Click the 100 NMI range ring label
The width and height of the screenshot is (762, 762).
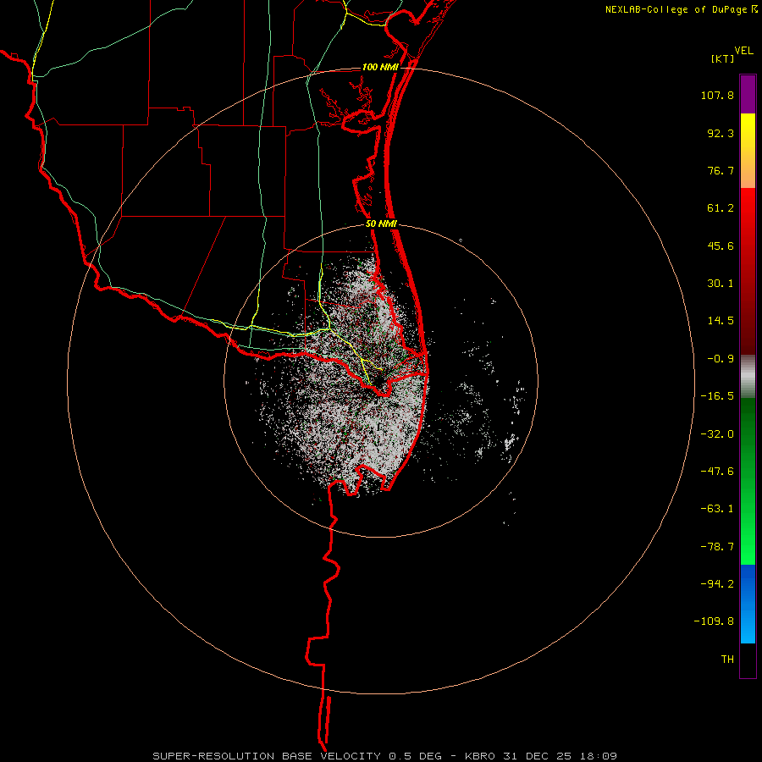tap(380, 67)
